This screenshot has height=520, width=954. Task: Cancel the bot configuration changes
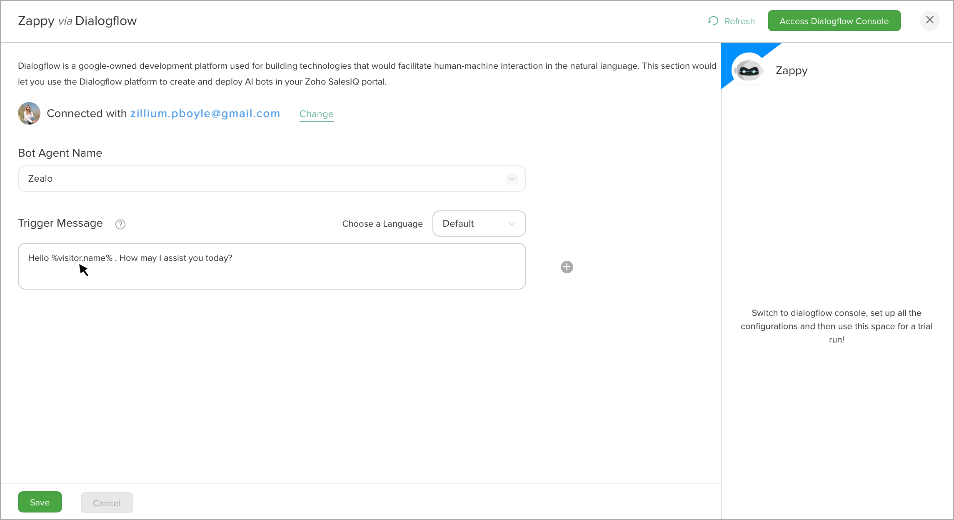(x=107, y=503)
